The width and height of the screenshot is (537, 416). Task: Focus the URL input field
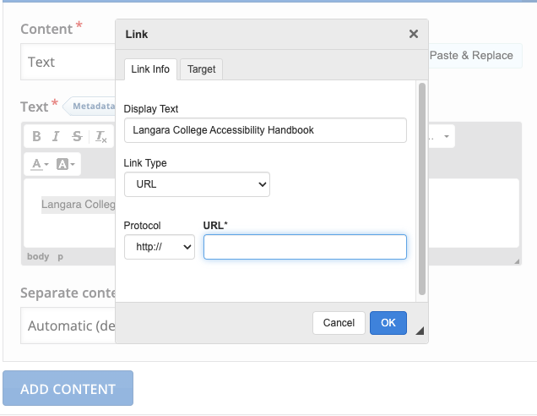tap(305, 247)
